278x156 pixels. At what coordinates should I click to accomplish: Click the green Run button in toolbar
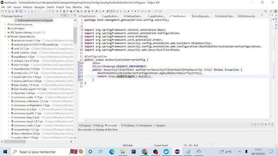click(x=64, y=11)
